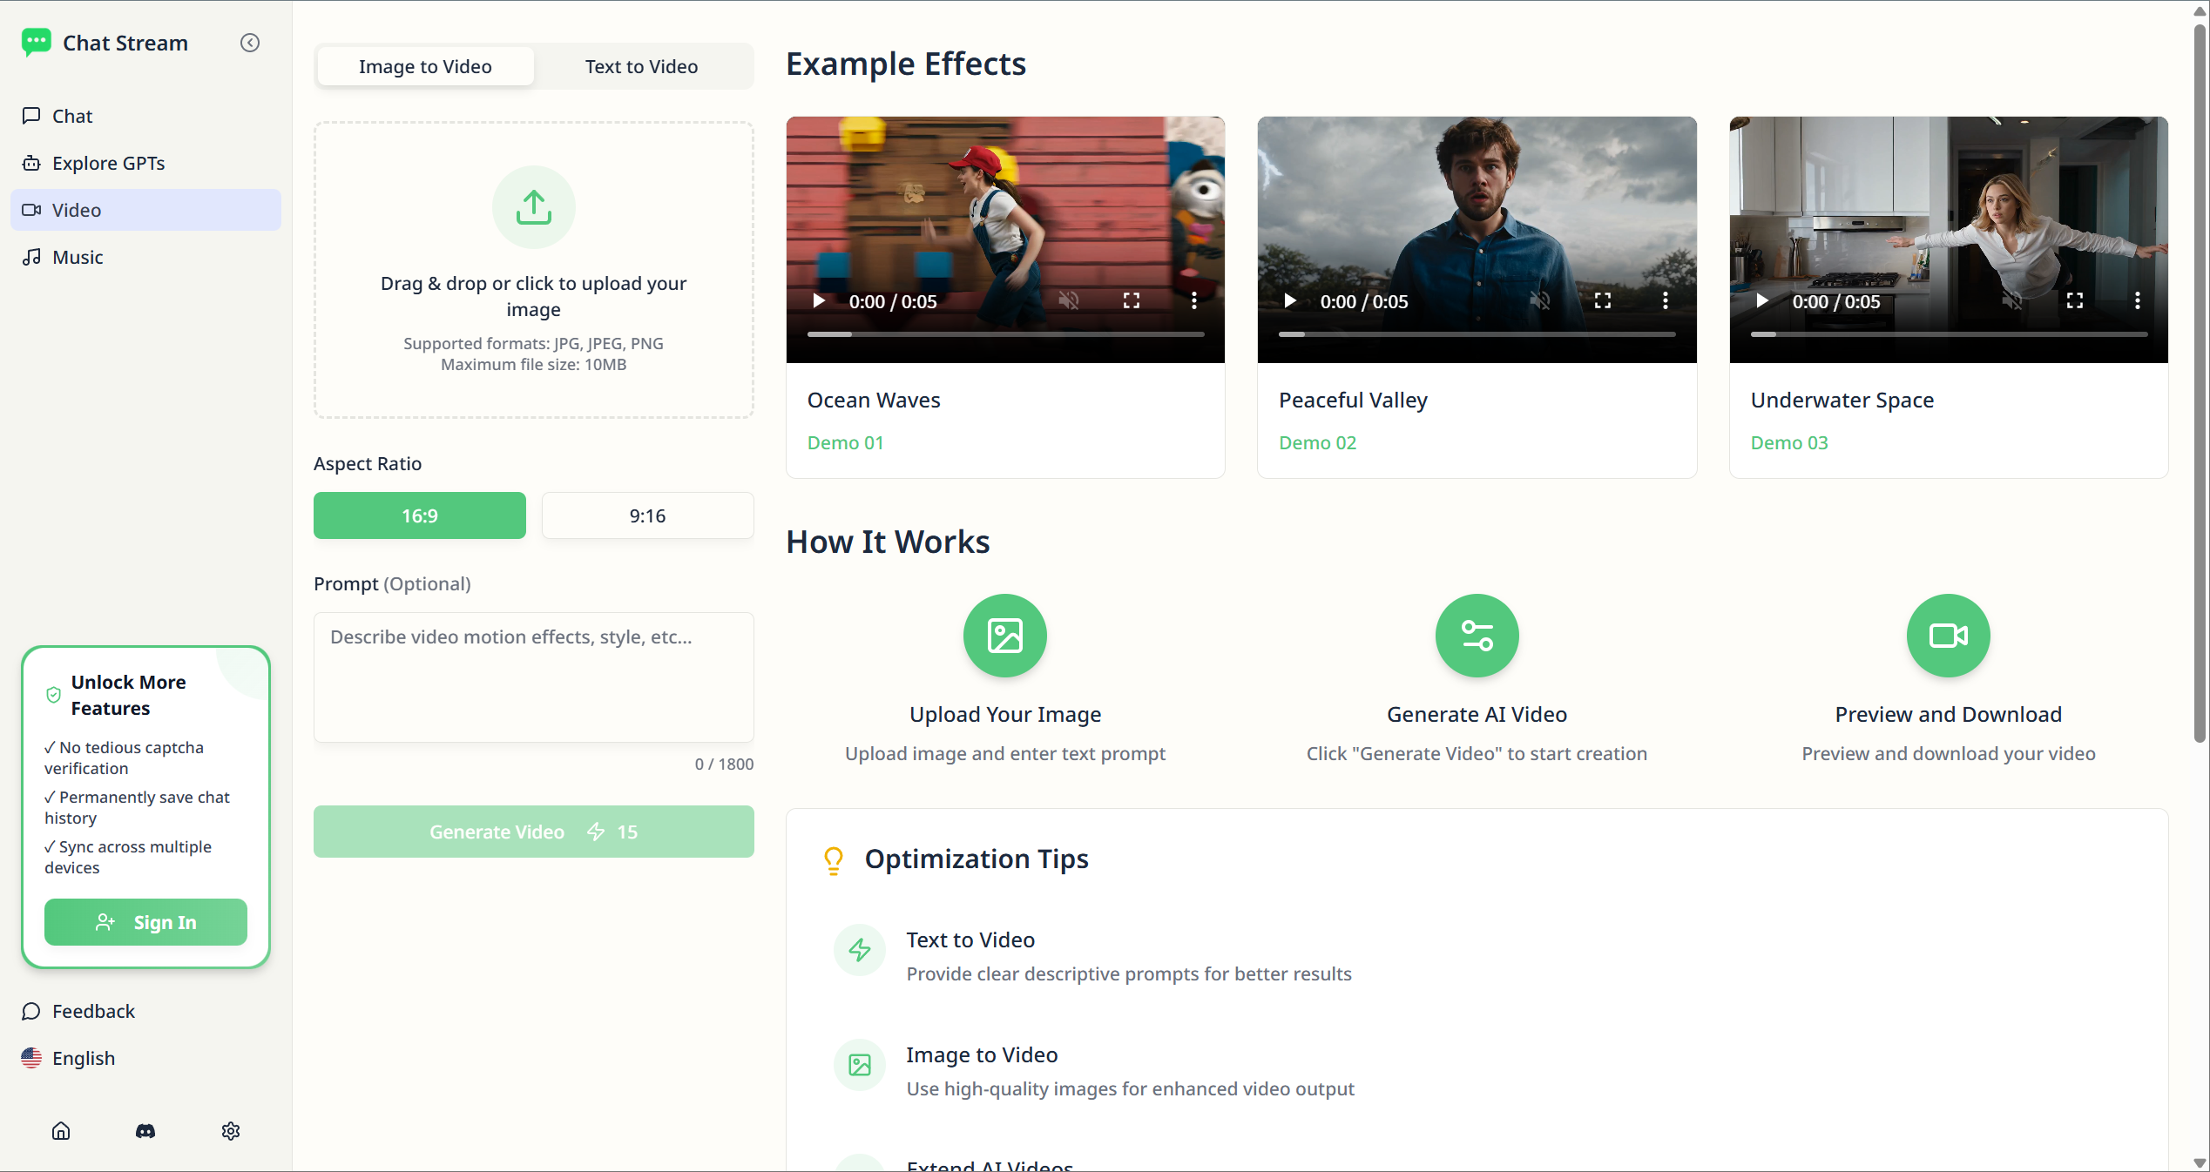Open settings with the gear icon

pos(230,1130)
